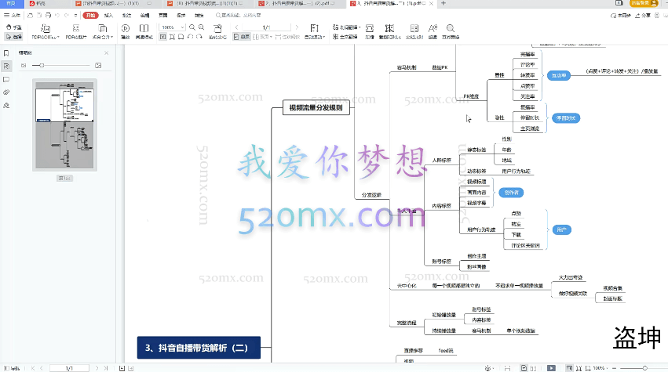Screen dimensions: 668x372
Task: Zoom in with the plus magnifier
Action: (202, 27)
